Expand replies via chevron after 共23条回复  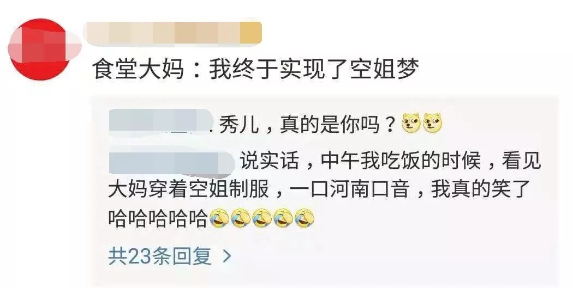(x=228, y=256)
